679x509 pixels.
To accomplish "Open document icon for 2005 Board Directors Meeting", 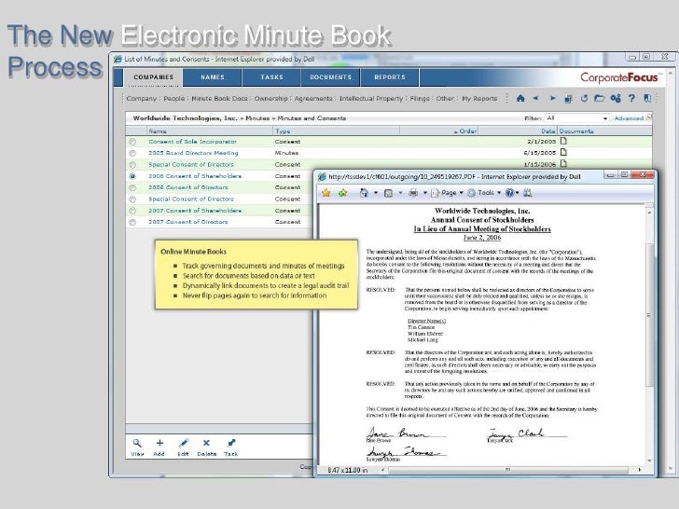I will tap(563, 152).
